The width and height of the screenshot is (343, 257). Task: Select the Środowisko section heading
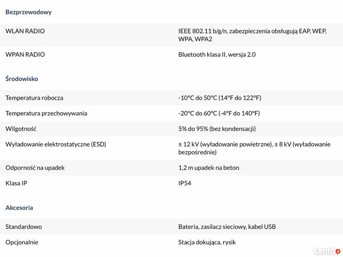(22, 79)
